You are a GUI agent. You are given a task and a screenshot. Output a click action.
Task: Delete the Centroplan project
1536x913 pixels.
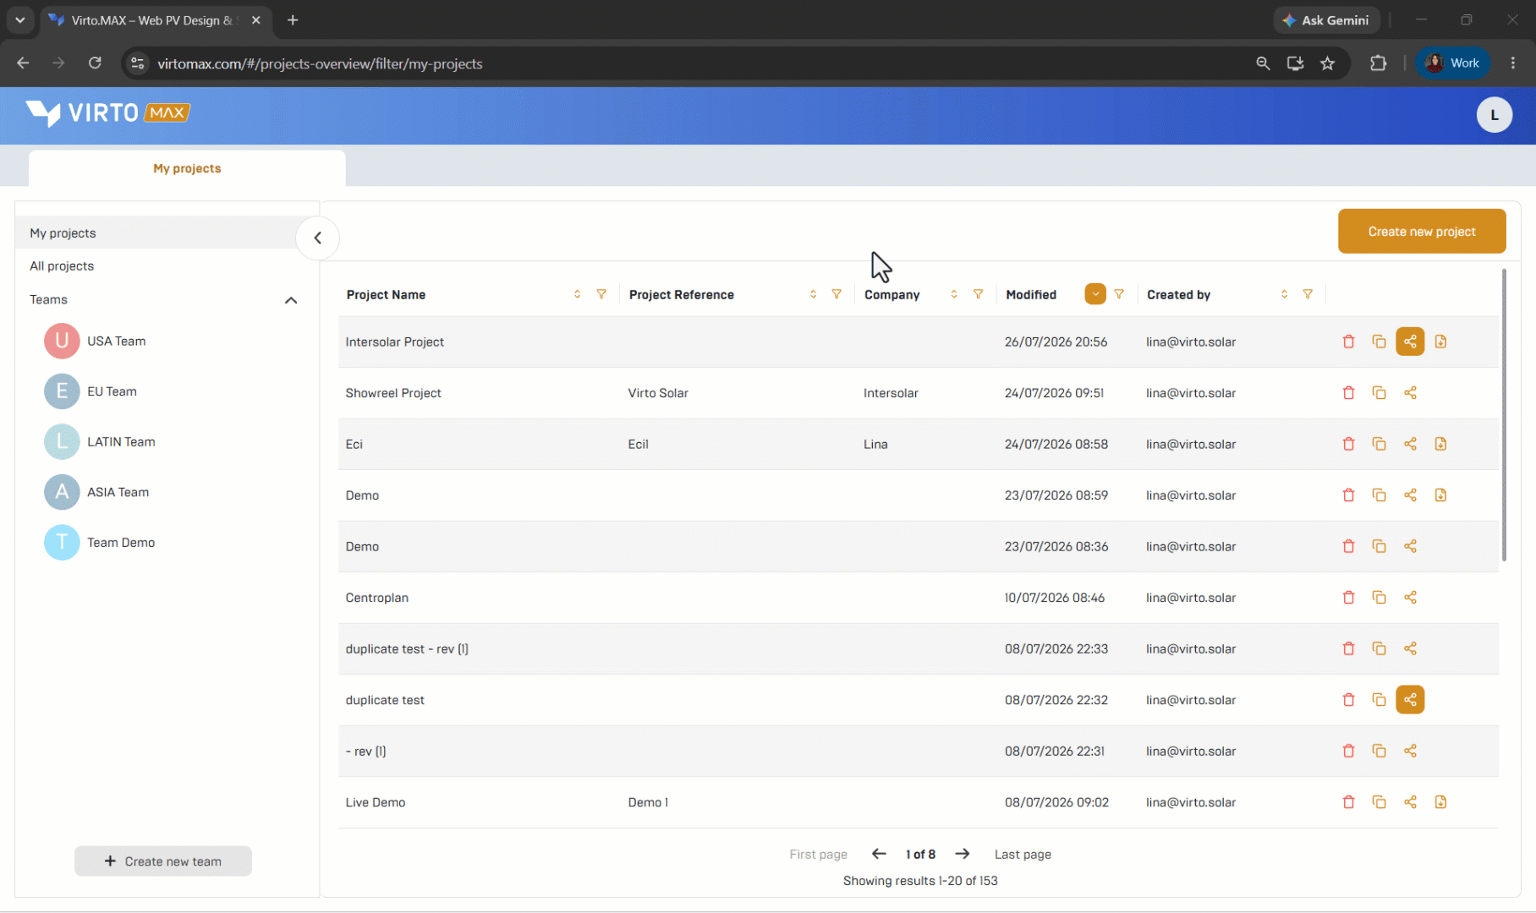click(1348, 598)
